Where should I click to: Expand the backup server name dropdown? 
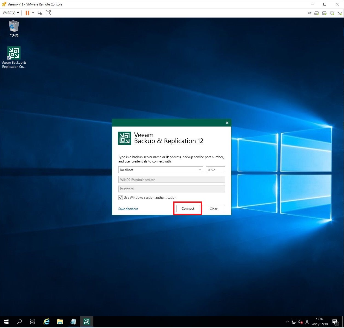tap(200, 170)
